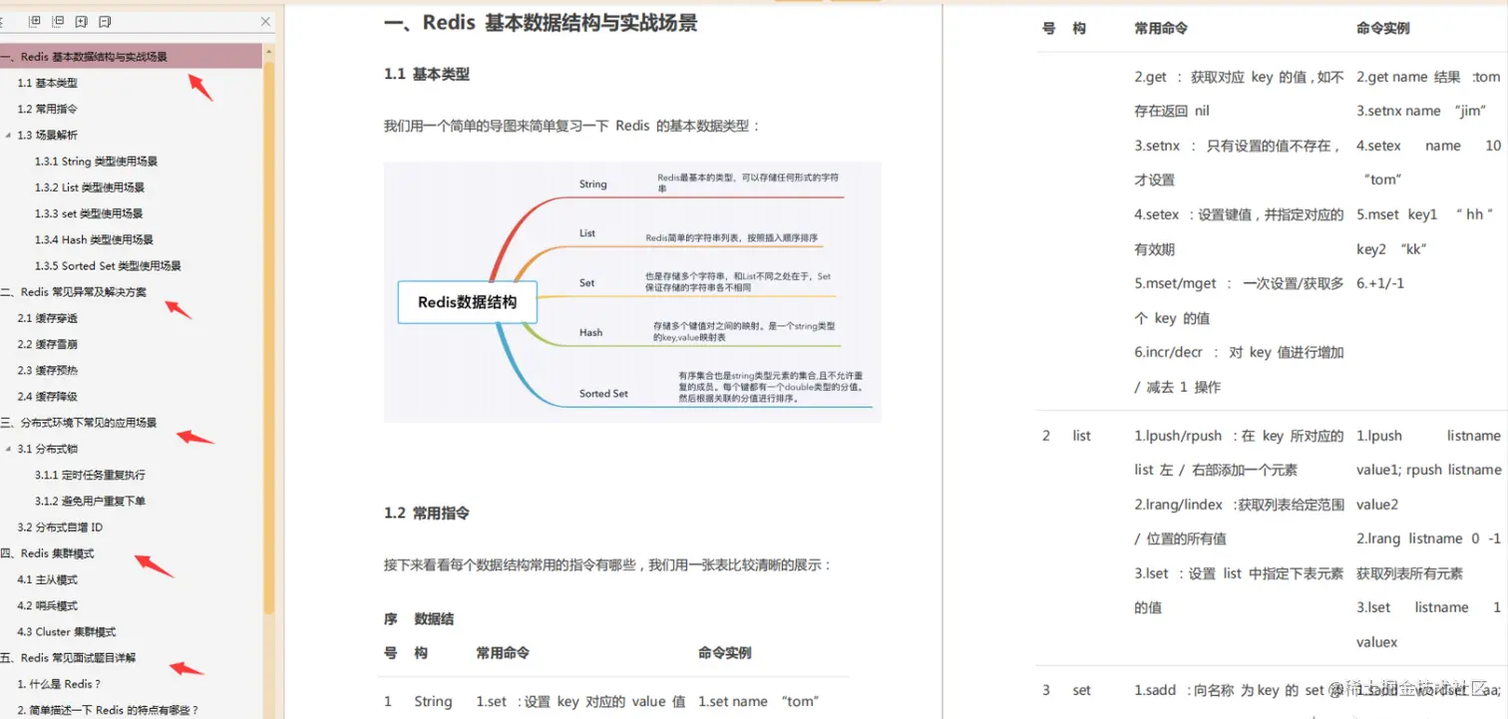This screenshot has width=1508, height=719.
Task: Open bookmark 1. 什么是 Redis？
Action: (59, 684)
